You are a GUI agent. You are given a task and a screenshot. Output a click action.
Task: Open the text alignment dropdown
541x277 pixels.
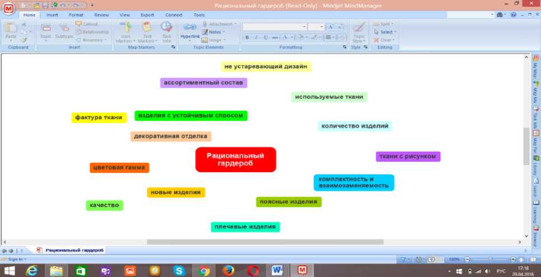(330, 37)
